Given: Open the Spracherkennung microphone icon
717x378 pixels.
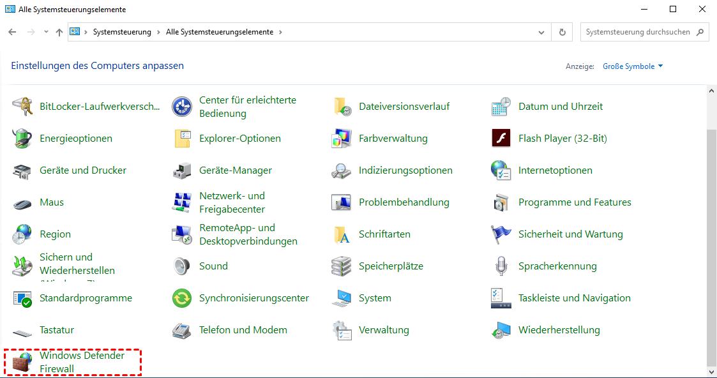Looking at the screenshot, I should tap(501, 266).
